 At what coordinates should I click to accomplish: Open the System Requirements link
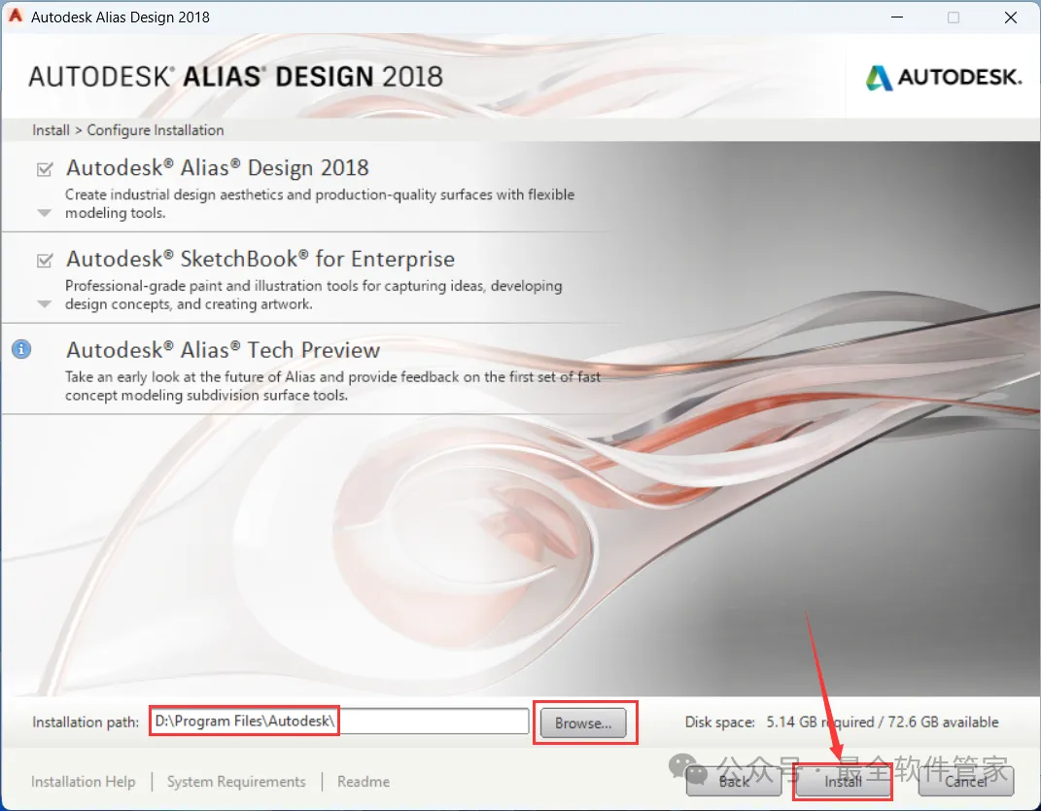[x=236, y=782]
